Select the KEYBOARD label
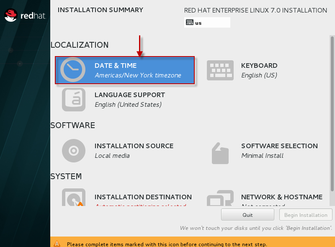This screenshot has width=335, height=247. [259, 66]
